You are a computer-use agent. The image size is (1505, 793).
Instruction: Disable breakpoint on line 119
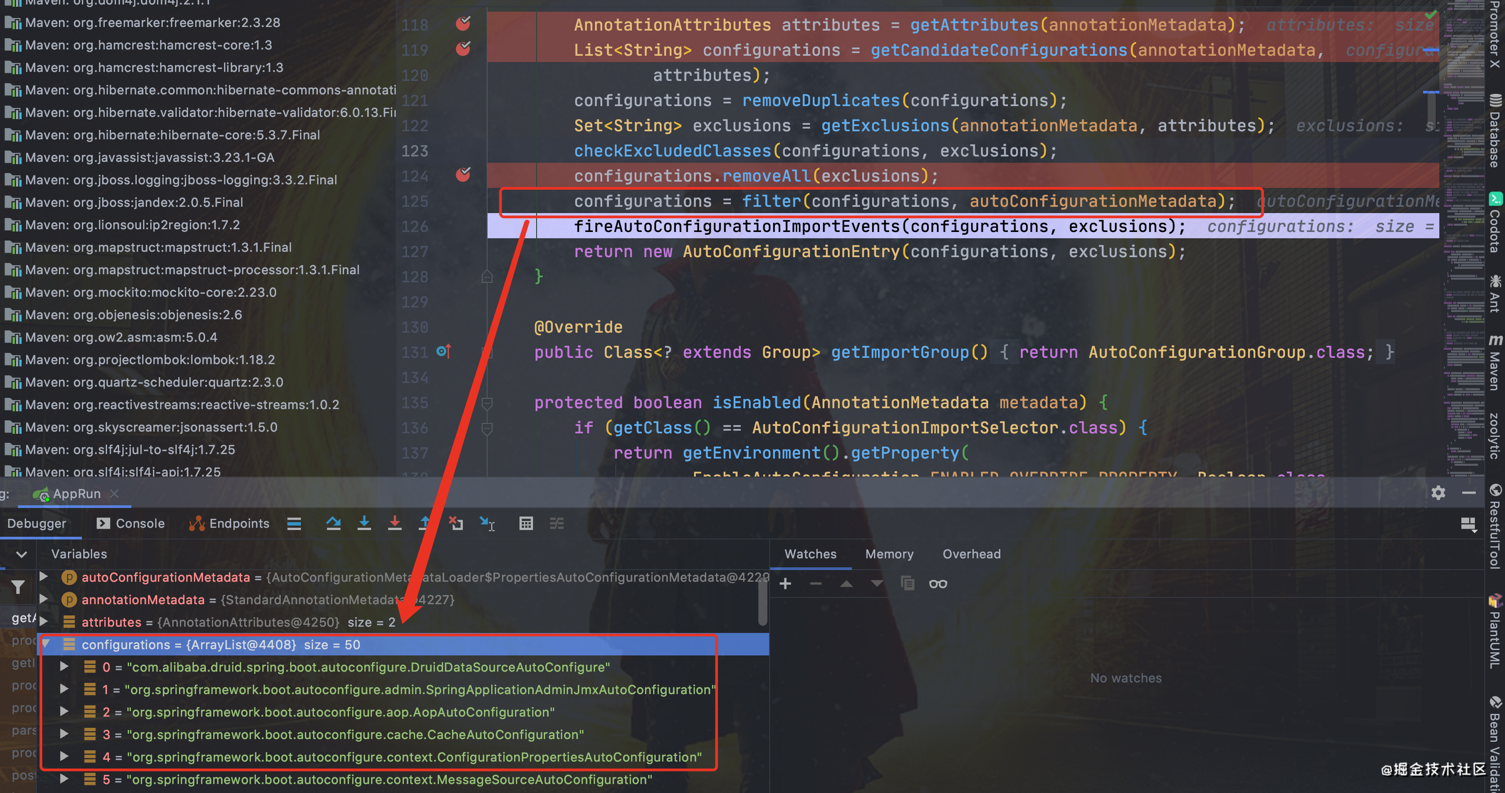pyautogui.click(x=463, y=49)
